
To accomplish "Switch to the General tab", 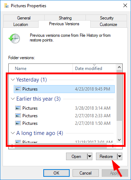I will coord(24,18).
